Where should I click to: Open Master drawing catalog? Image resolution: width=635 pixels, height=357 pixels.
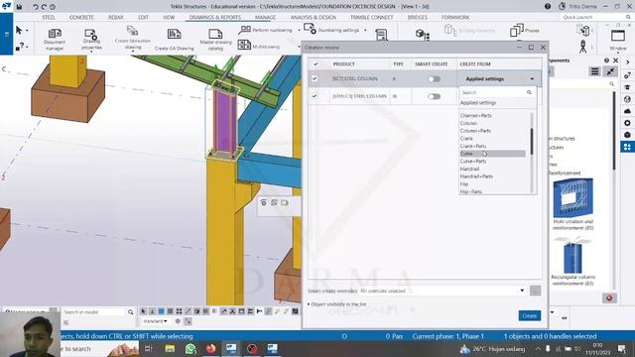215,40
